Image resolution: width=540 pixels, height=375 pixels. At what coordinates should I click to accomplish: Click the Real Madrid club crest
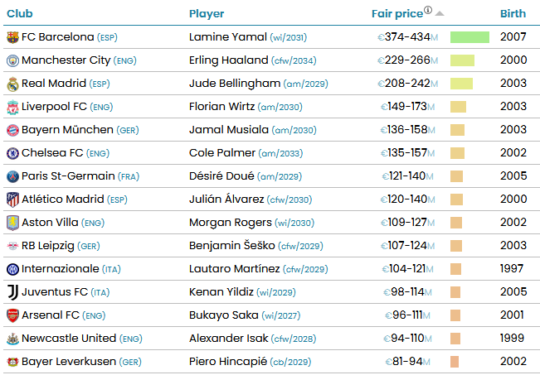(12, 84)
